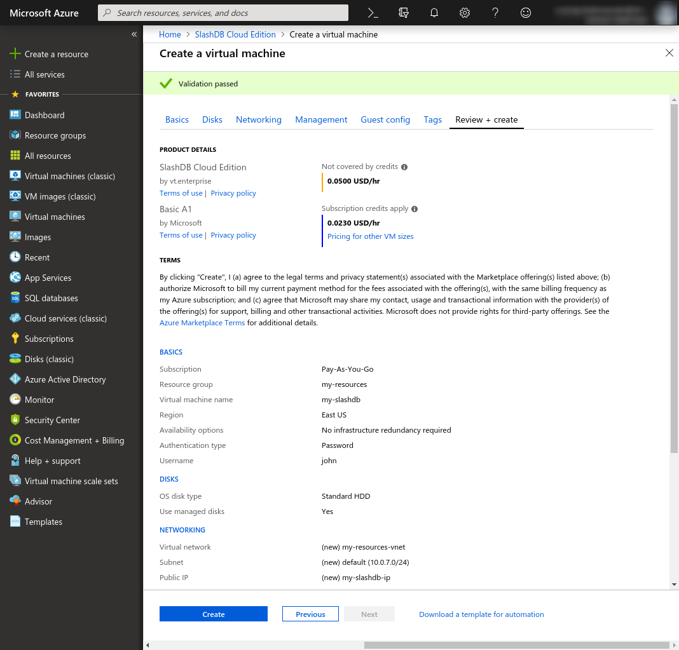679x650 pixels.
Task: Open Cloud Shell from top bar
Action: (373, 13)
